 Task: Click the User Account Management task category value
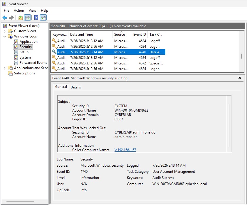pos(174,172)
